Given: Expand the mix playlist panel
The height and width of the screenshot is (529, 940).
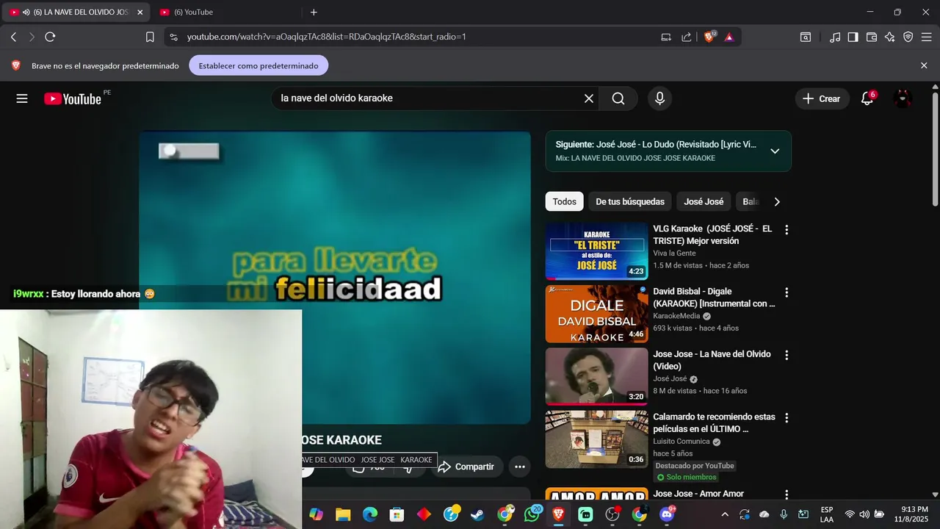Looking at the screenshot, I should click(x=775, y=151).
